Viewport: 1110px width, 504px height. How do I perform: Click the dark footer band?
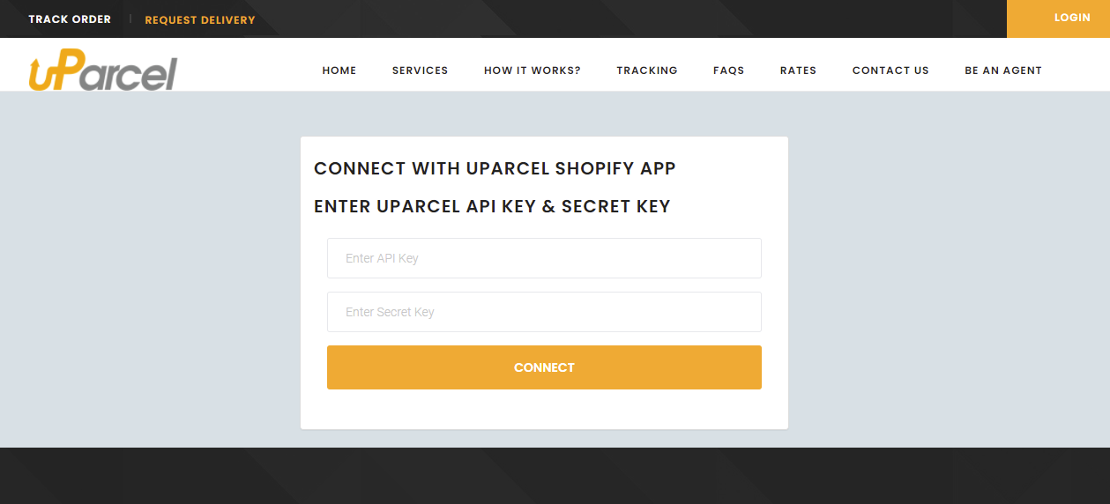[555, 476]
